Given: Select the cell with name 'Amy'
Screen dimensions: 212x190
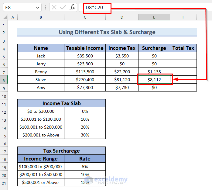Looking at the screenshot, I should (x=41, y=88).
